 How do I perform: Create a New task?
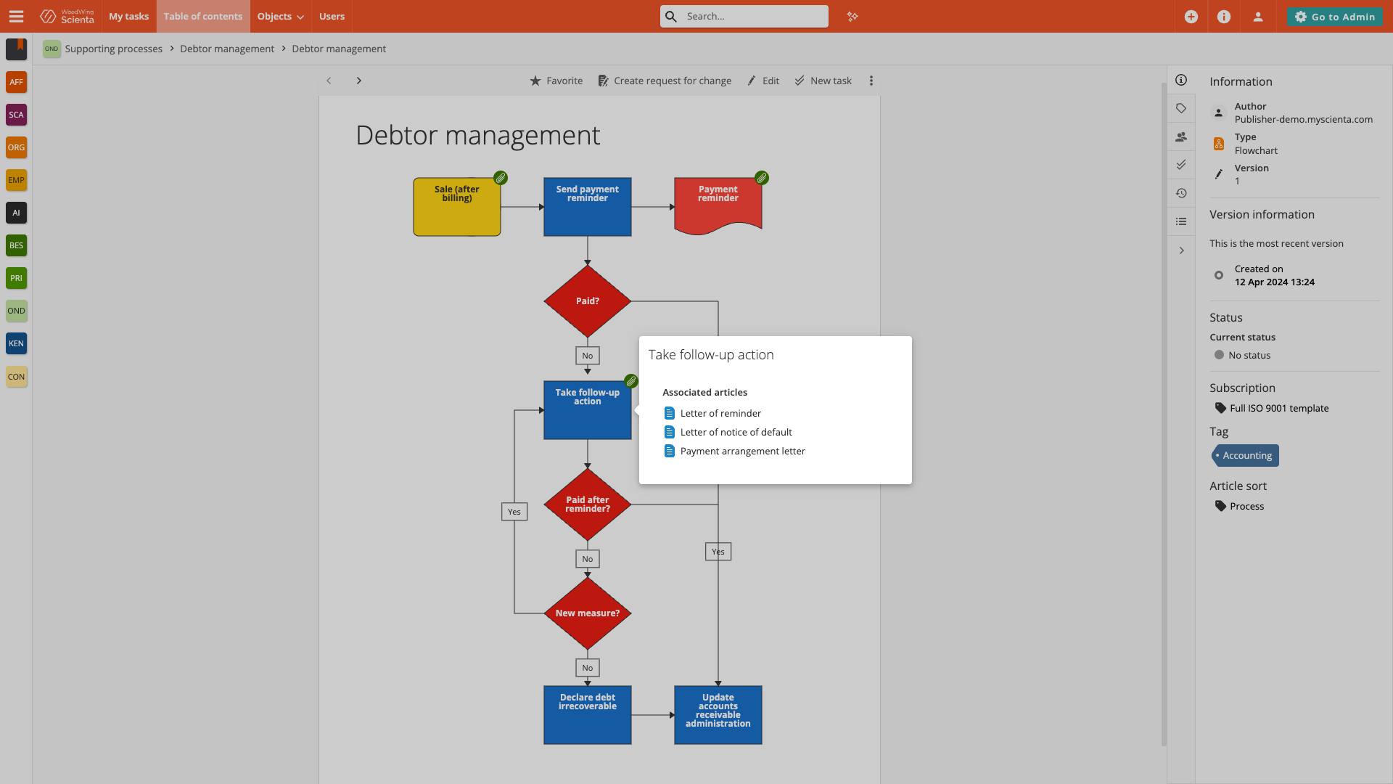point(823,81)
